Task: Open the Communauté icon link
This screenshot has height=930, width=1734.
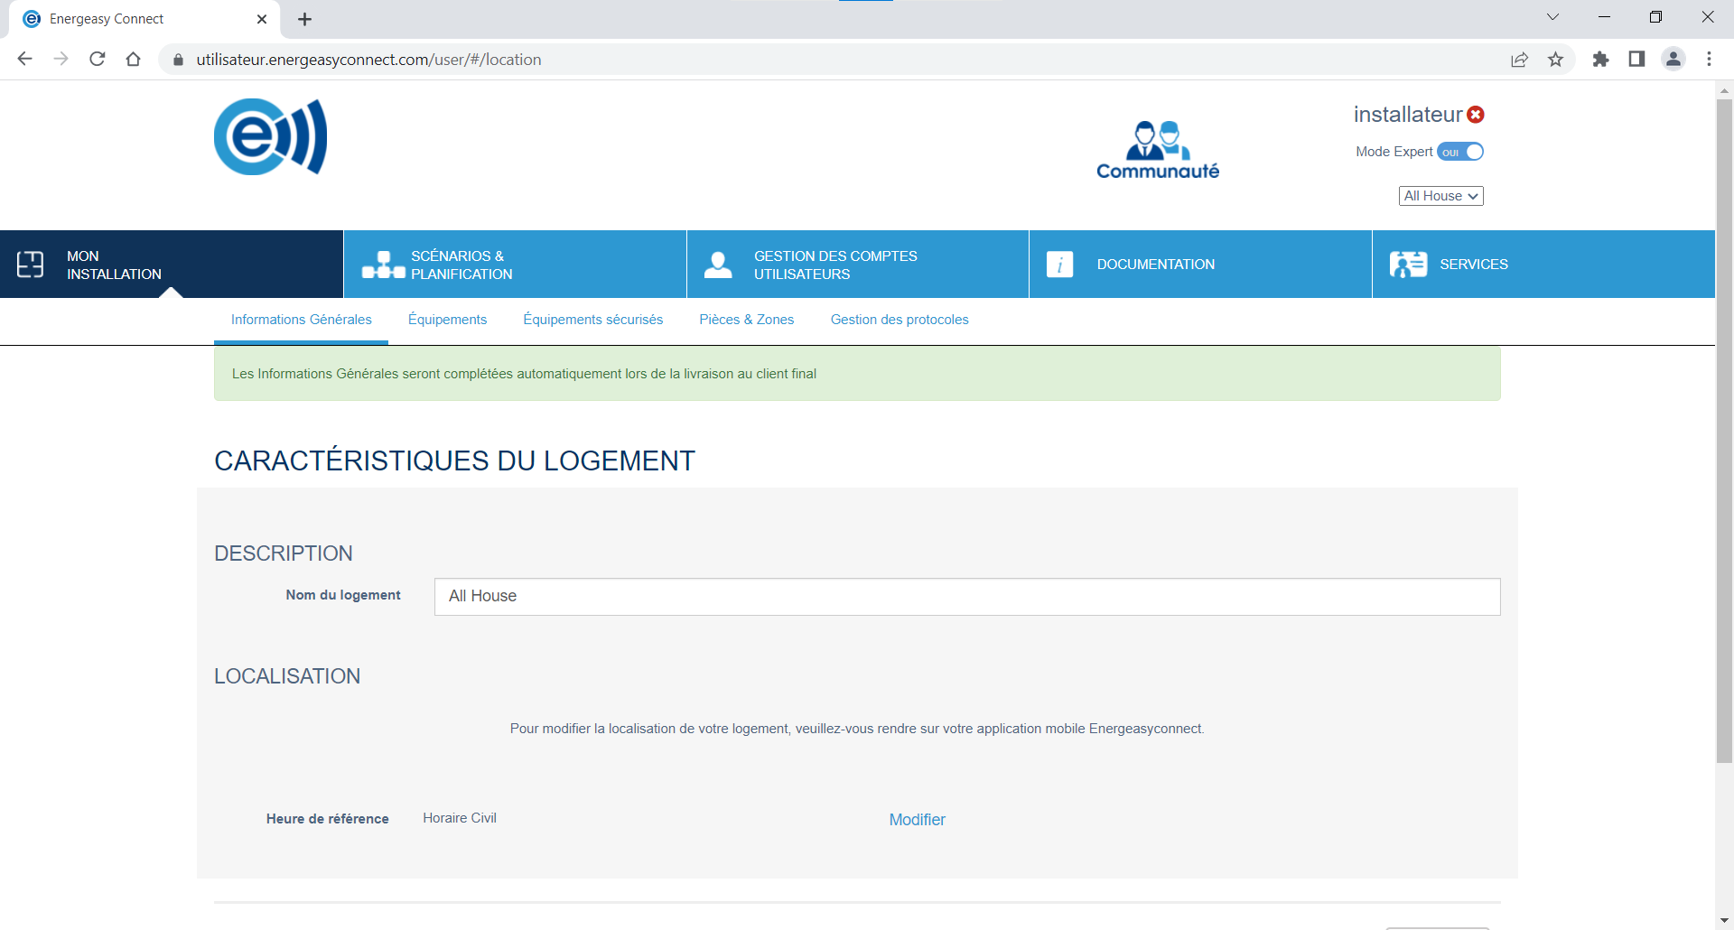Action: [x=1158, y=150]
